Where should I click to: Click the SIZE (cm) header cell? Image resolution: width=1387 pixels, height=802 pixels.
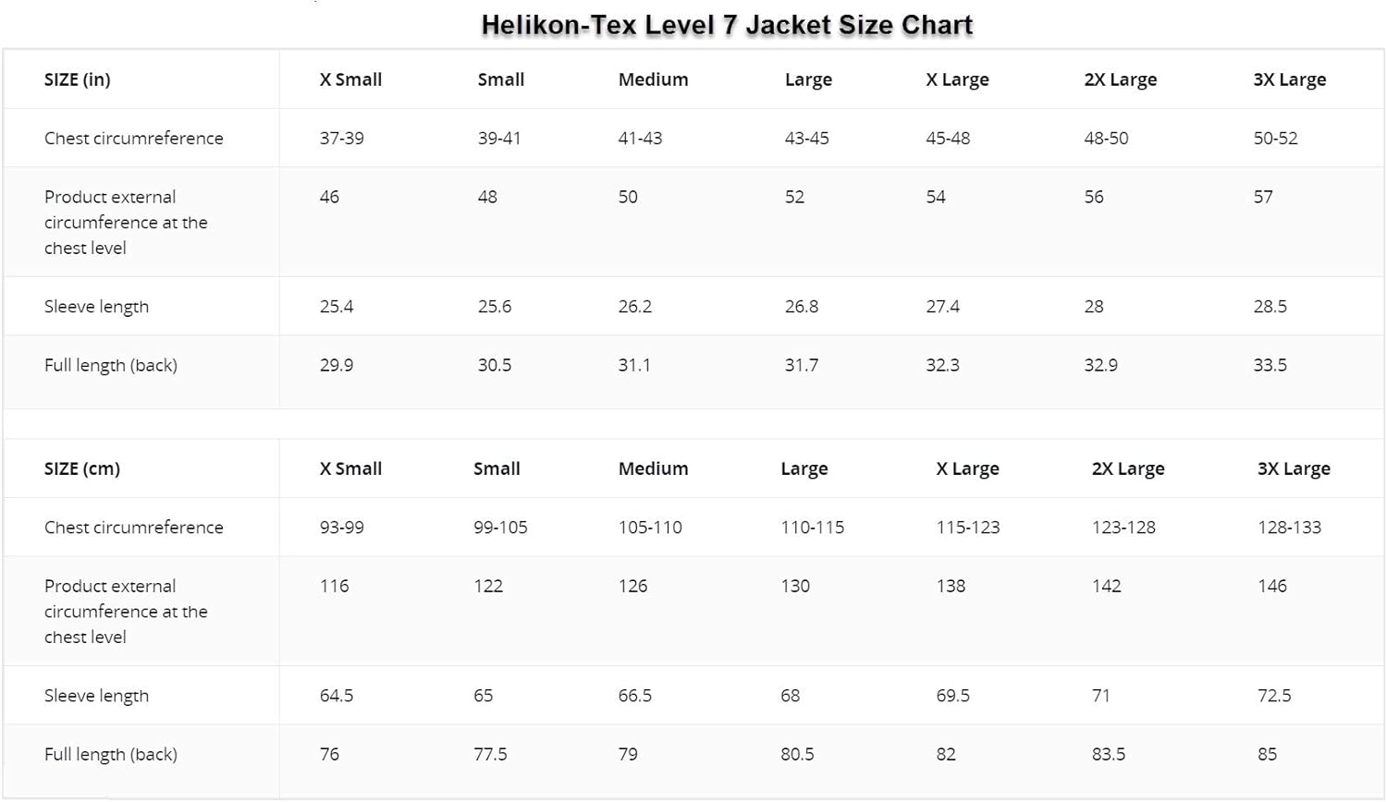pos(82,468)
